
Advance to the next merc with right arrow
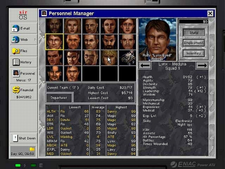click(202, 65)
